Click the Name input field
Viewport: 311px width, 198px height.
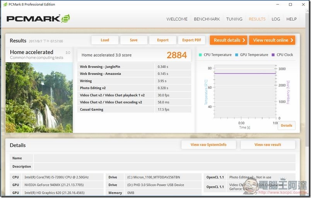[x=164, y=158]
